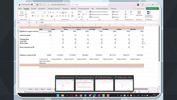Switch to the Рисование ribbon tab
The image size is (177, 100).
[x=42, y=9]
